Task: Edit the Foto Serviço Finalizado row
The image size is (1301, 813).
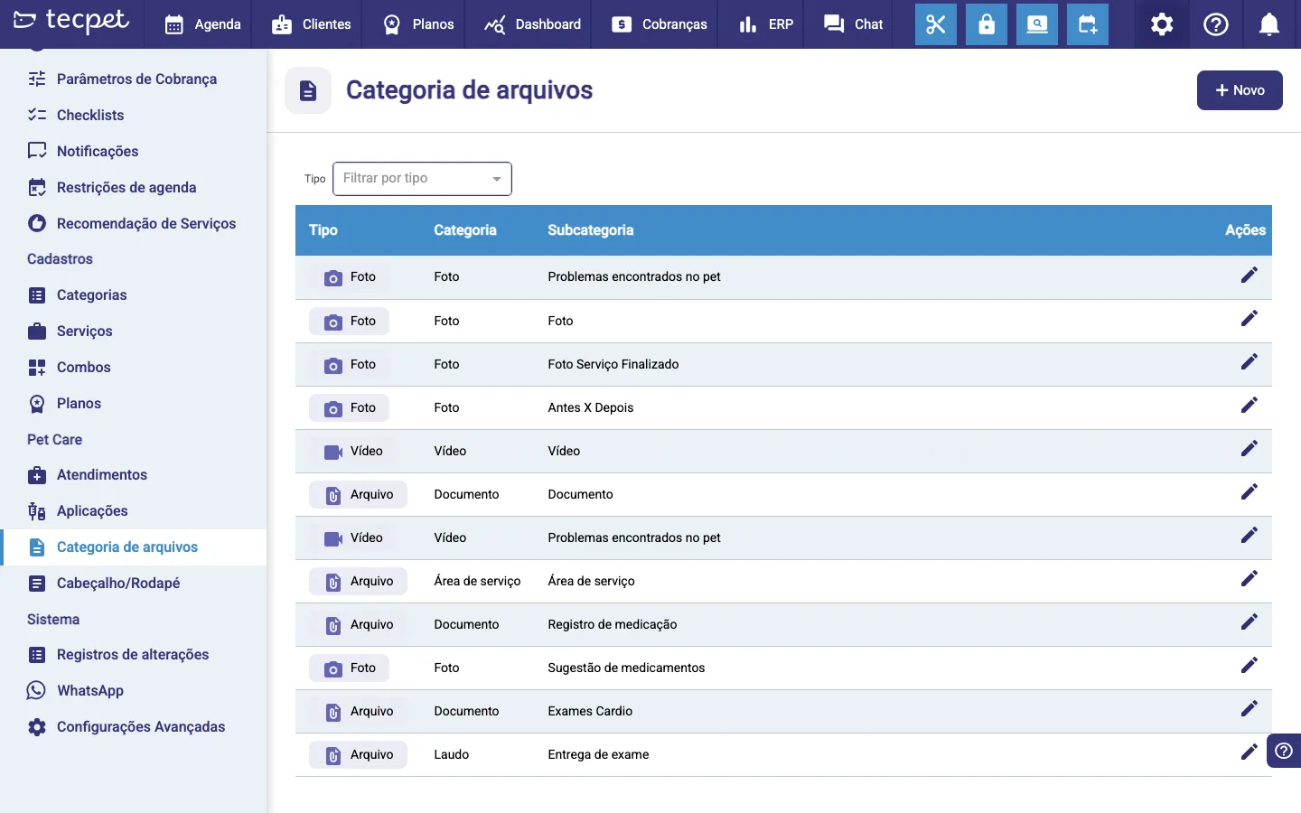Action: coord(1250,362)
